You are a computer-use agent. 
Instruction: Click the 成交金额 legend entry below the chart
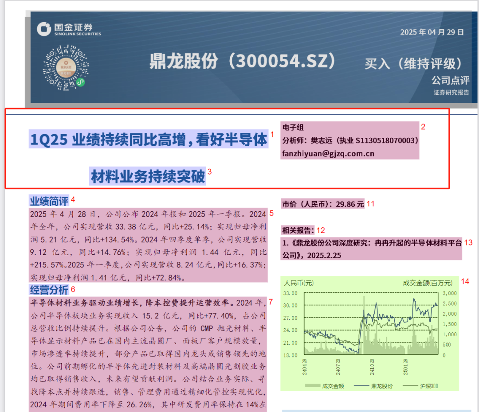[324, 386]
